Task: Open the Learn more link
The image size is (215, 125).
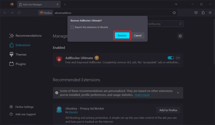Action: coord(142,95)
